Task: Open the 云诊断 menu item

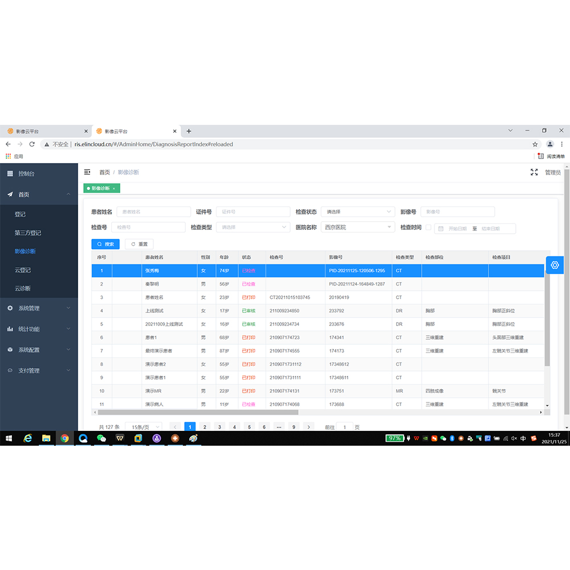Action: pyautogui.click(x=23, y=288)
